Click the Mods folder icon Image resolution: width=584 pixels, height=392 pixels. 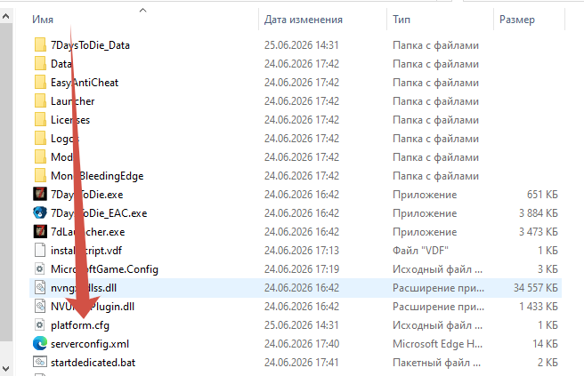click(40, 156)
